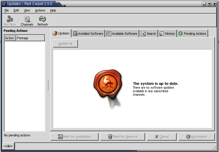The width and height of the screenshot is (219, 152).
Task: Minimize the Red Carpet window
Action: click(x=204, y=4)
